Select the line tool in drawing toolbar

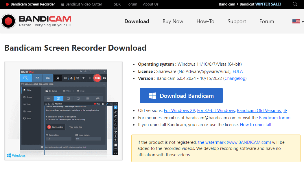(x=115, y=119)
